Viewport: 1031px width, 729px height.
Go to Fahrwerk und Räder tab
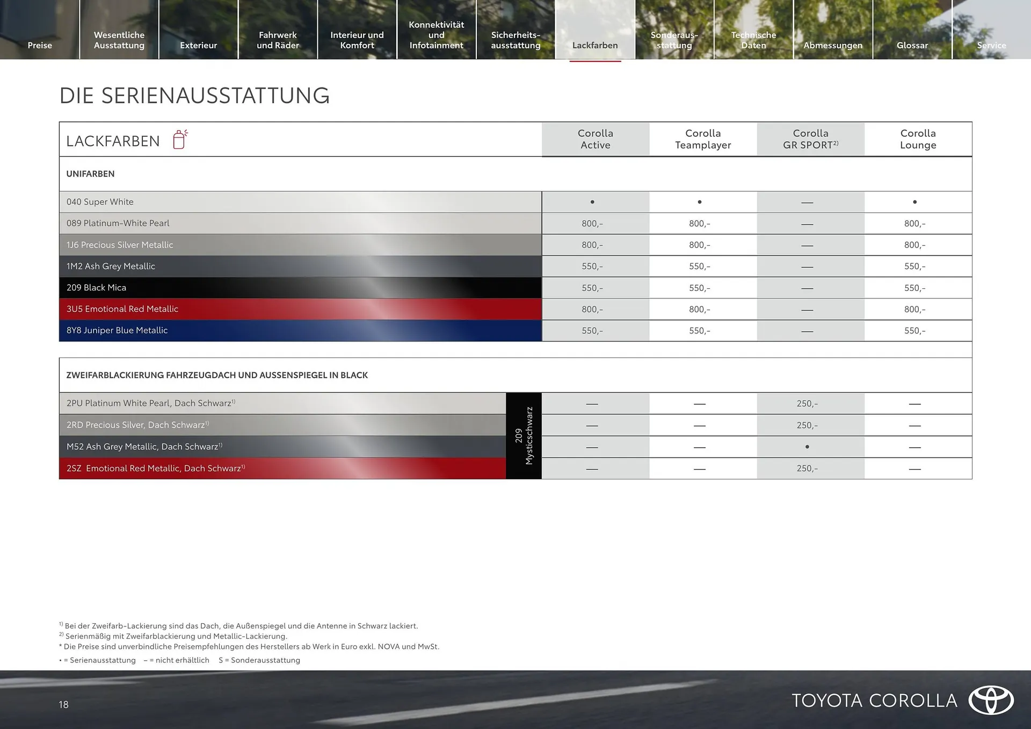pyautogui.click(x=278, y=40)
